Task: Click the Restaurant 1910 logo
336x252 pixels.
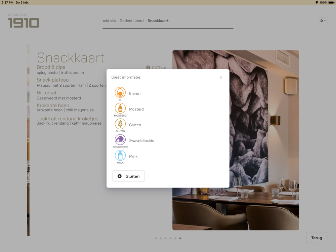Action: (24, 21)
